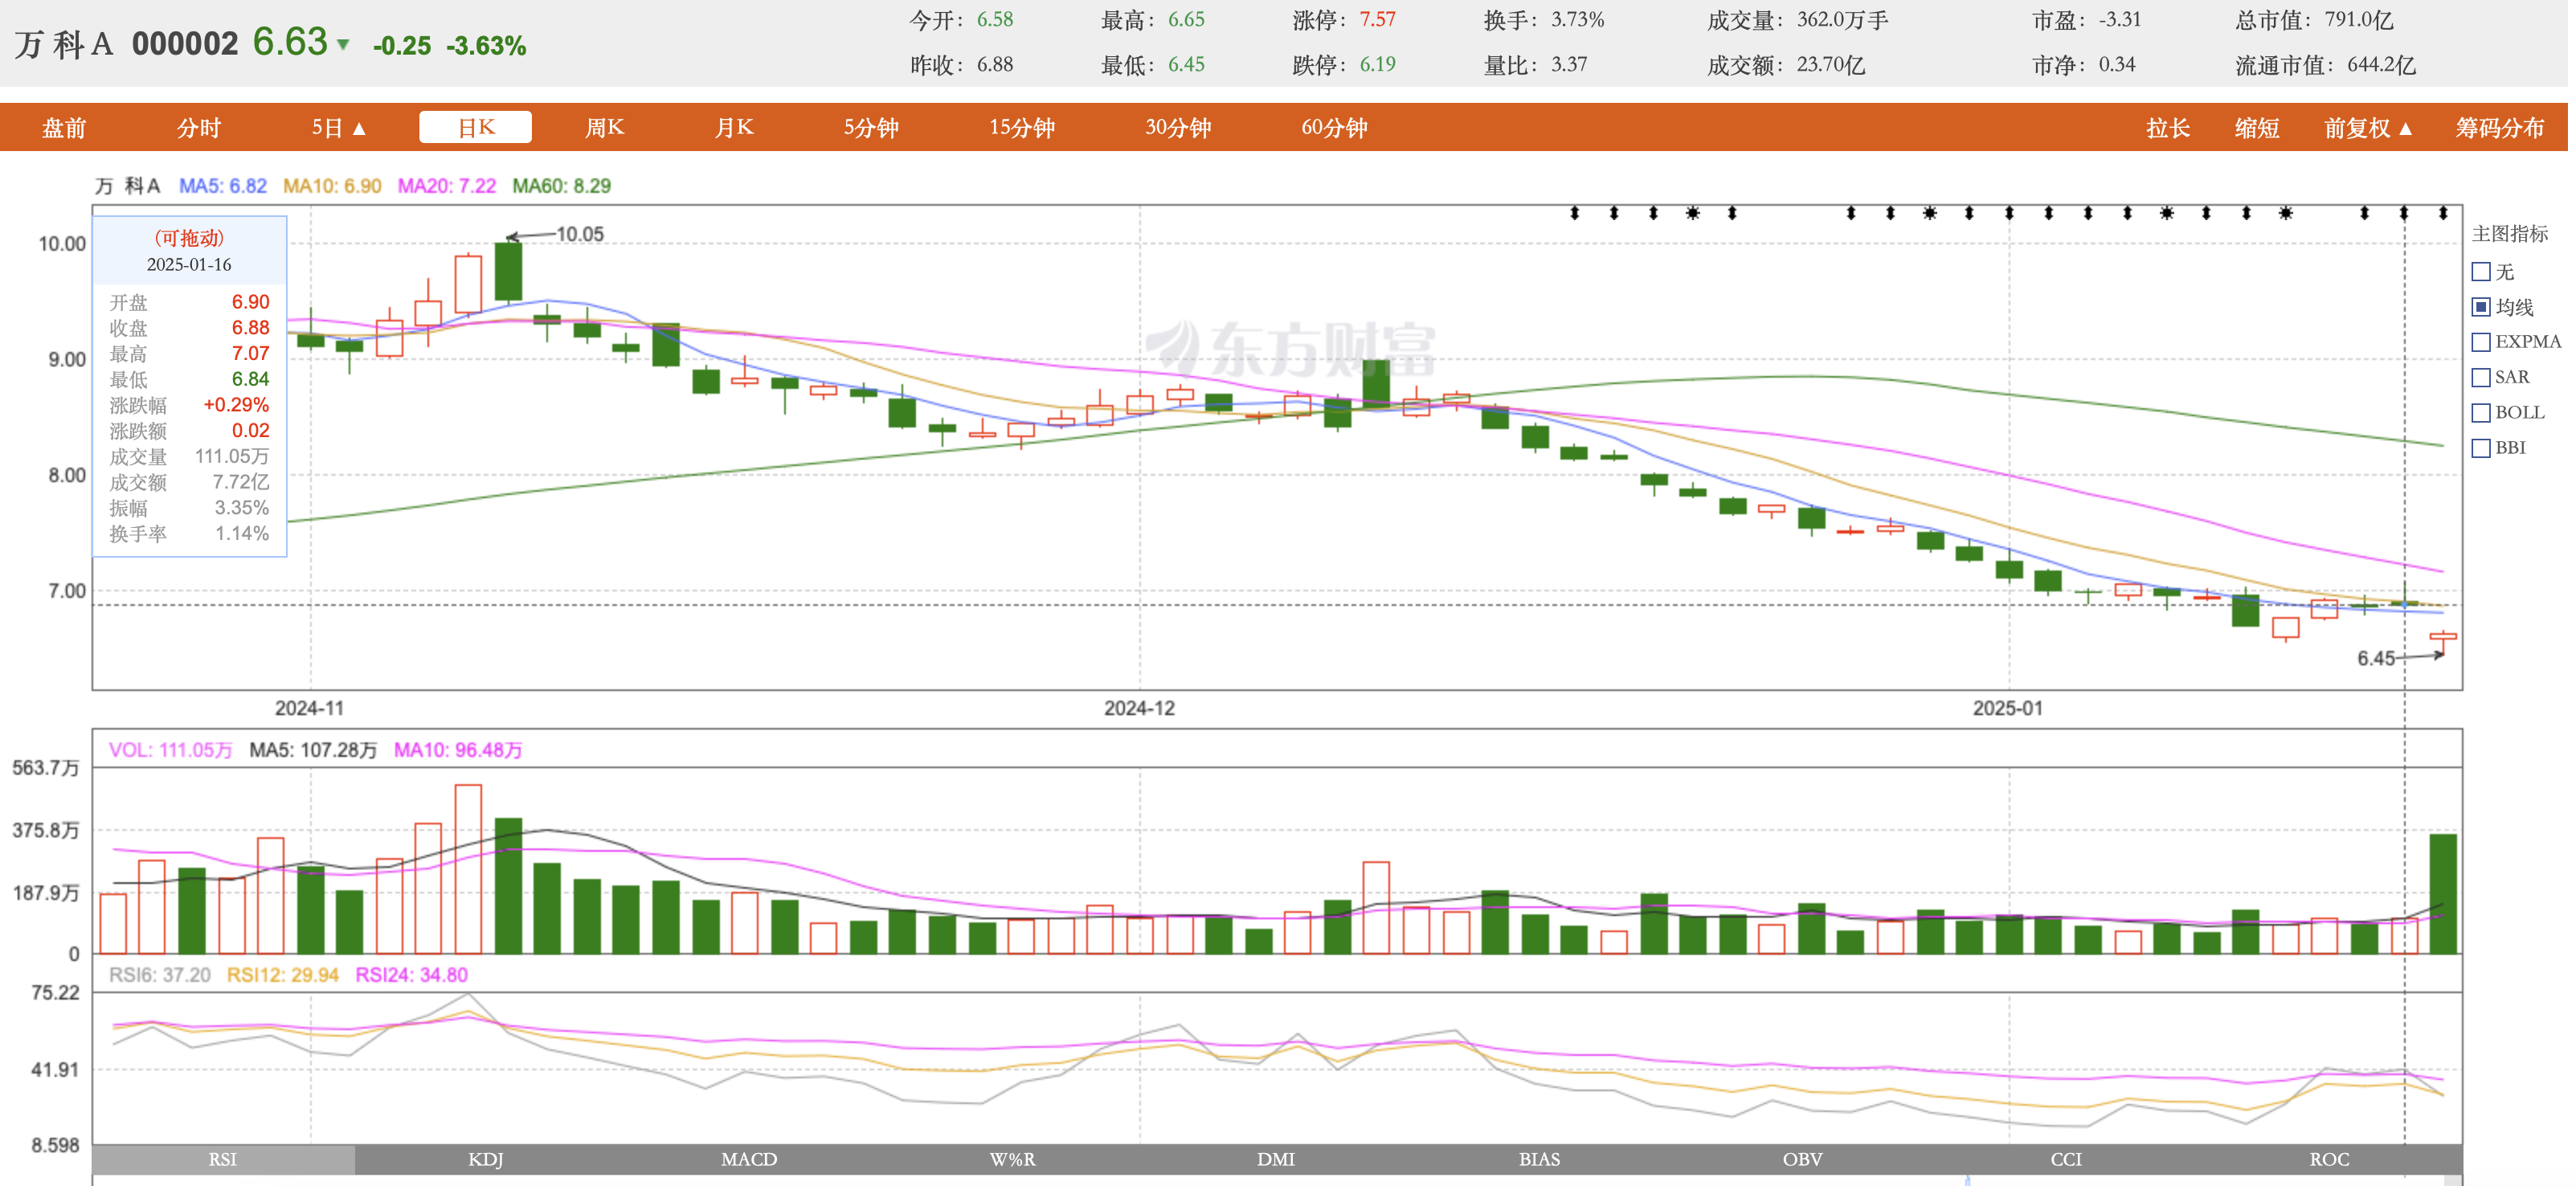
Task: Check the EXPMA indicator box
Action: 2481,342
